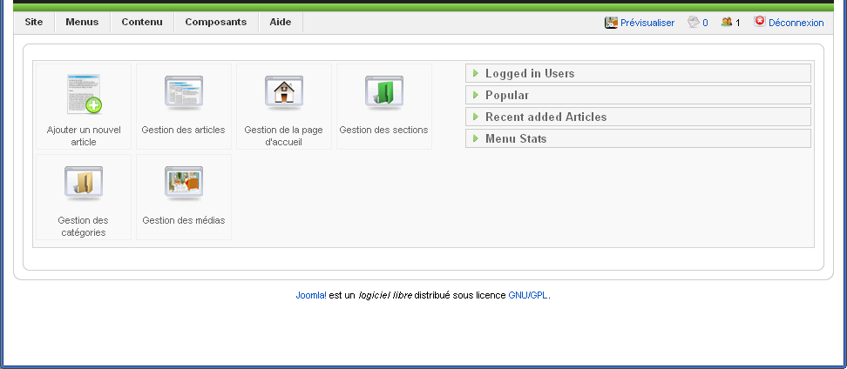
Task: Click the messages icon showing 0
Action: [x=694, y=23]
